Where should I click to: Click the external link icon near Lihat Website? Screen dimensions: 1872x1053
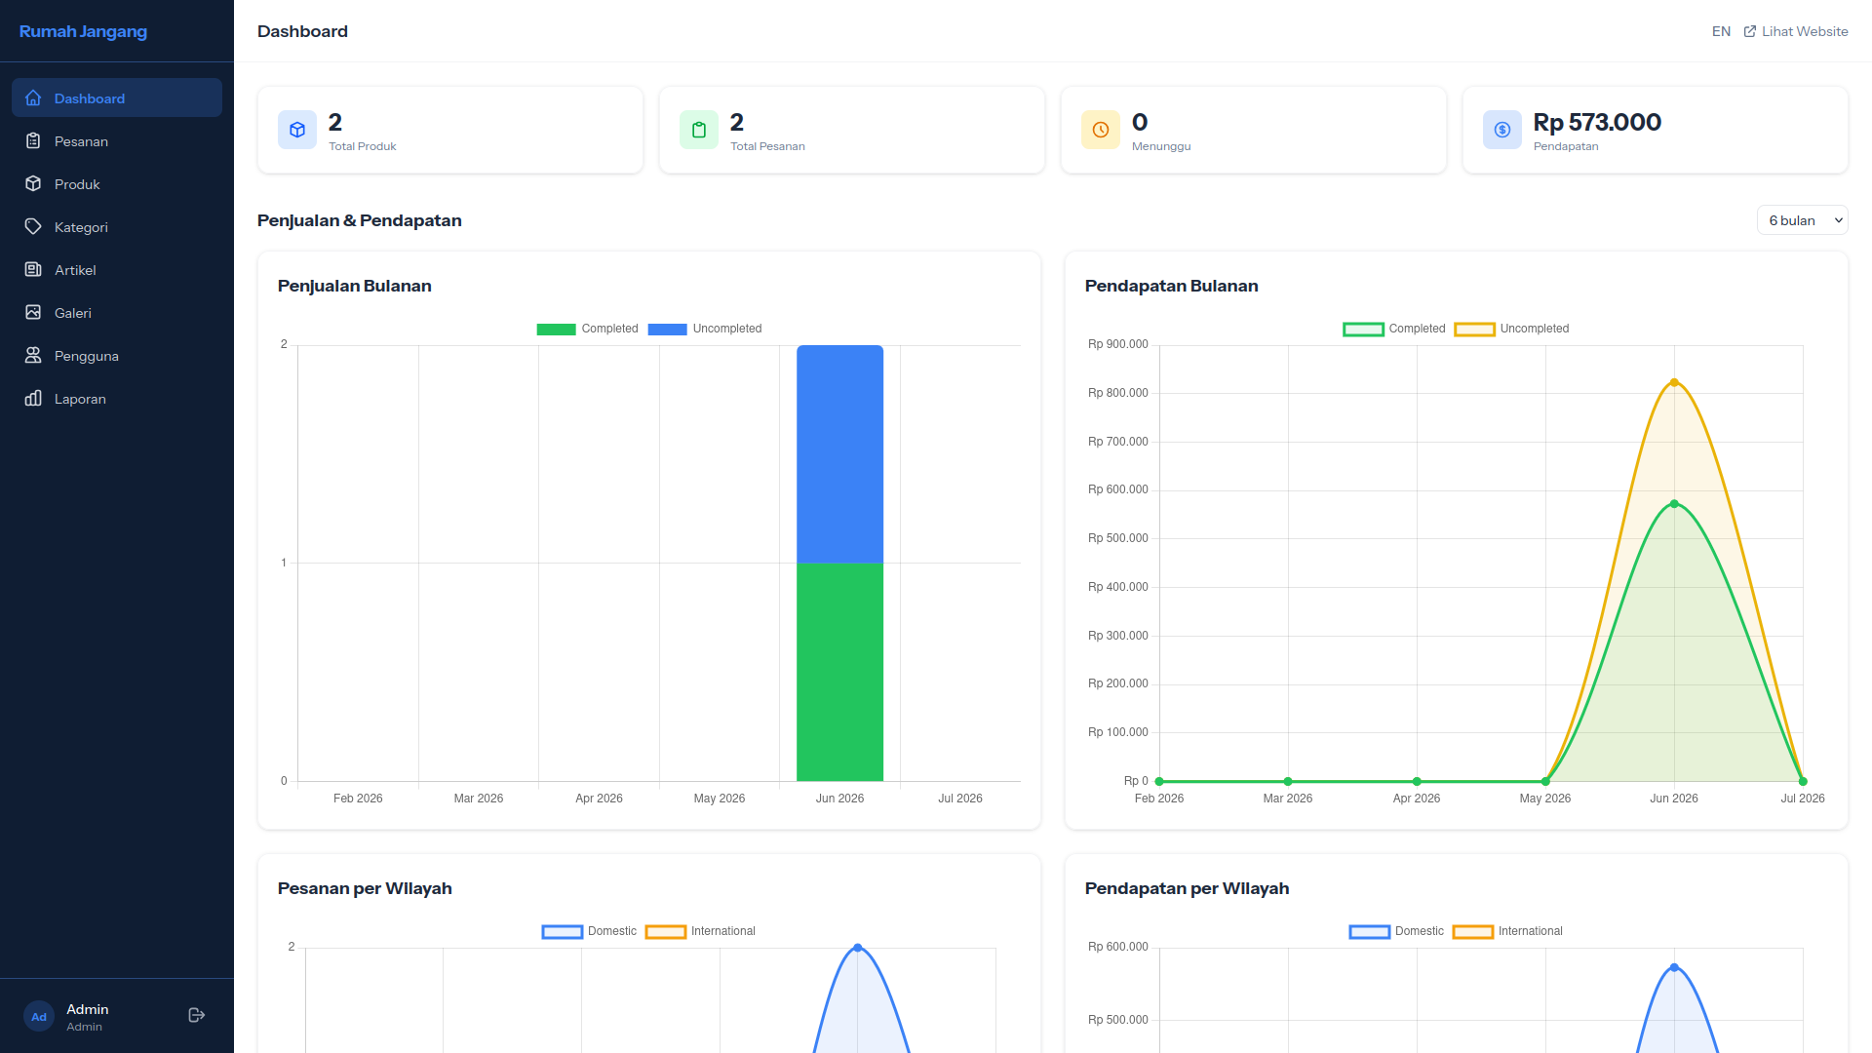(1750, 31)
